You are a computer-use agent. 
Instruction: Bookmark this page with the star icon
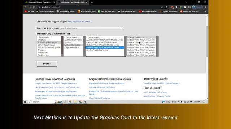pyautogui.click(x=167, y=7)
